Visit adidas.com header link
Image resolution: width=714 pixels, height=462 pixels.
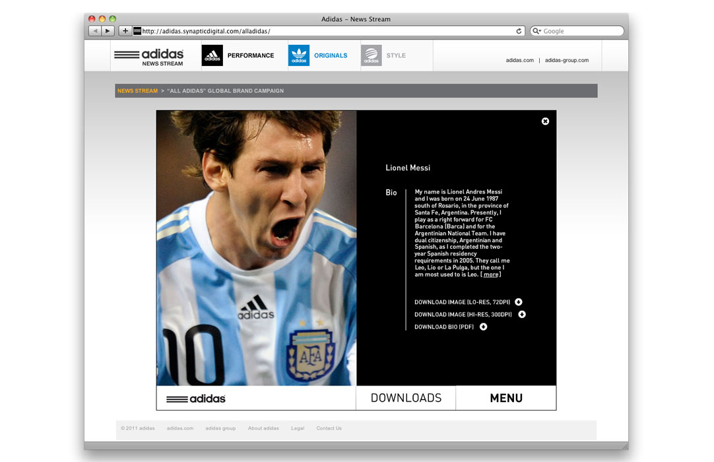point(519,60)
